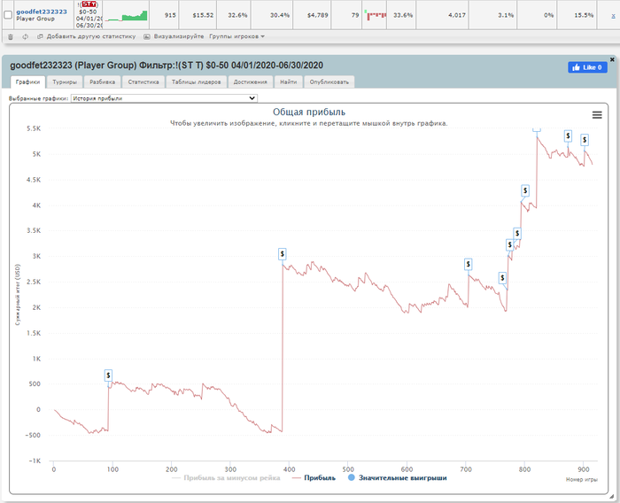The image size is (620, 503).
Task: Click the recent form bars icon in the row
Action: click(x=375, y=15)
